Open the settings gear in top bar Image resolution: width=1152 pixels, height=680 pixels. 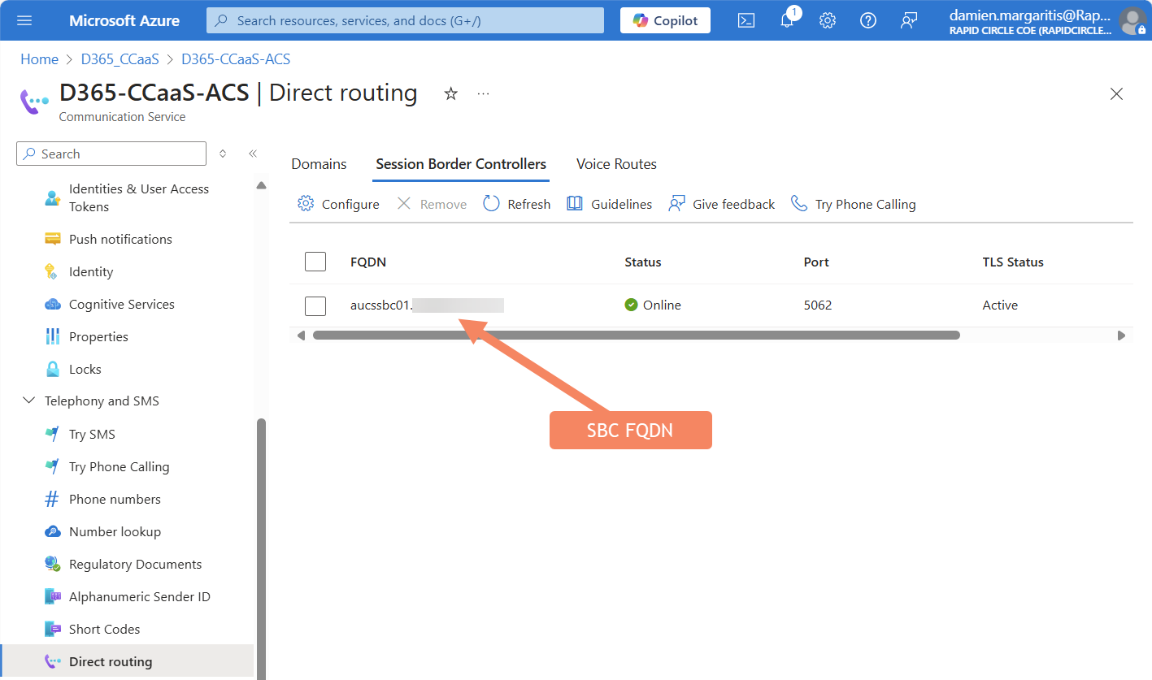tap(827, 20)
